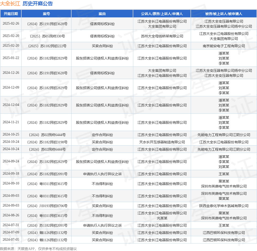Click the 案号 column header
Image resolution: width=257 pixels, height=251 pixels.
[46, 14]
